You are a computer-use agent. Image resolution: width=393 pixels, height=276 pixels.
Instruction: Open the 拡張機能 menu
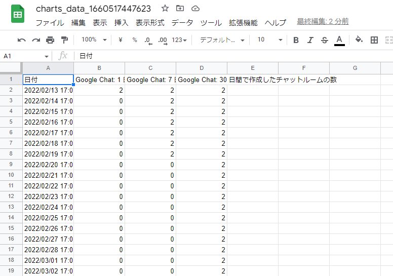click(243, 23)
